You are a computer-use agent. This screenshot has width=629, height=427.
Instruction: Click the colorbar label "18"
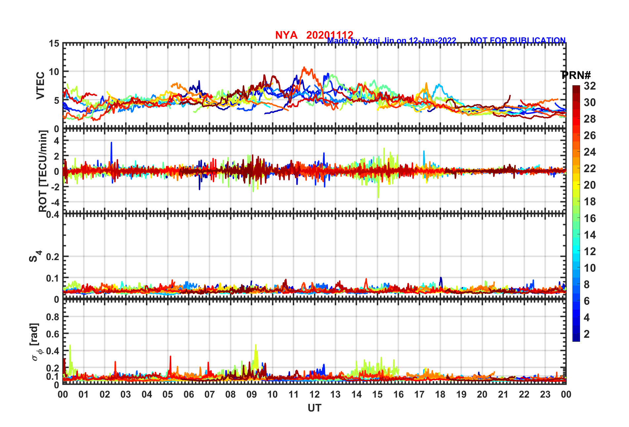(590, 202)
